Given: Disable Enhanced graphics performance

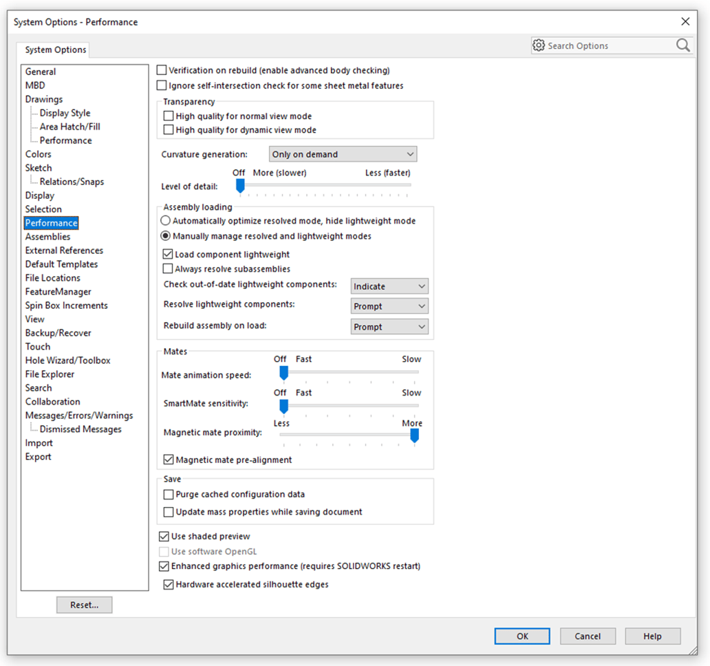Looking at the screenshot, I should point(164,566).
